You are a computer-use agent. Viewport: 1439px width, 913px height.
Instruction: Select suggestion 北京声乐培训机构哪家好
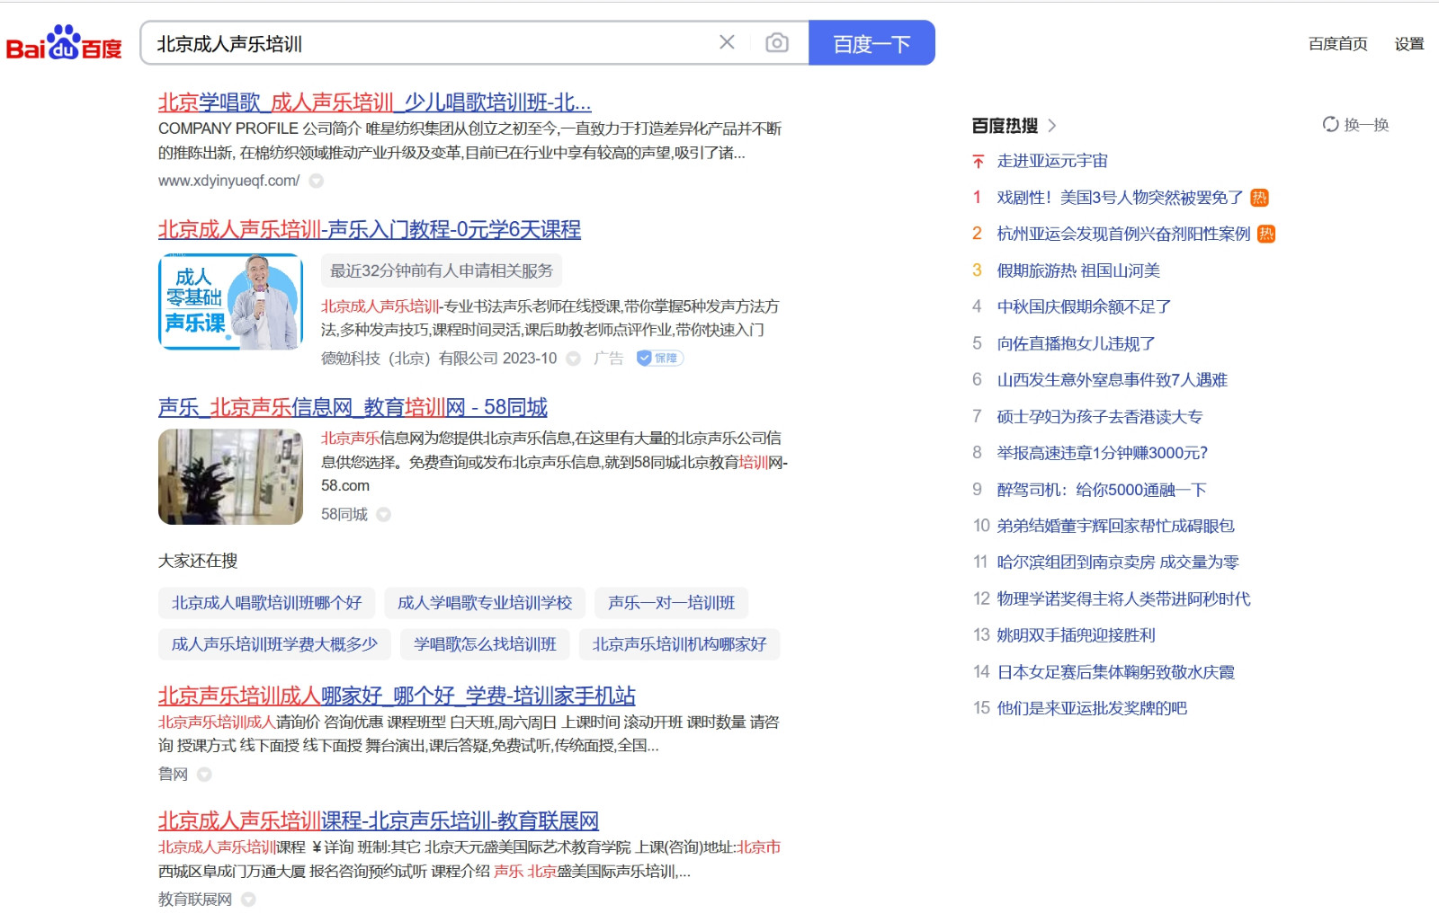pyautogui.click(x=679, y=644)
